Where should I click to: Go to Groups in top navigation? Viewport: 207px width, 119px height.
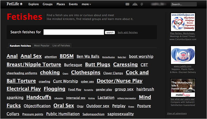[x=48, y=4]
